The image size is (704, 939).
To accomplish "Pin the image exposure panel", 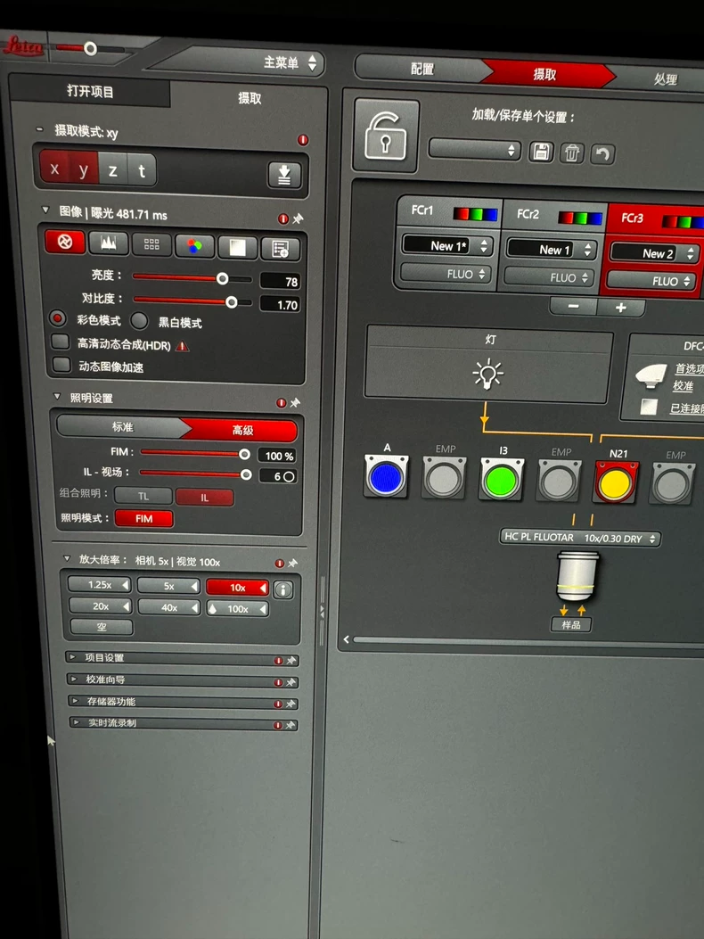I will [298, 218].
